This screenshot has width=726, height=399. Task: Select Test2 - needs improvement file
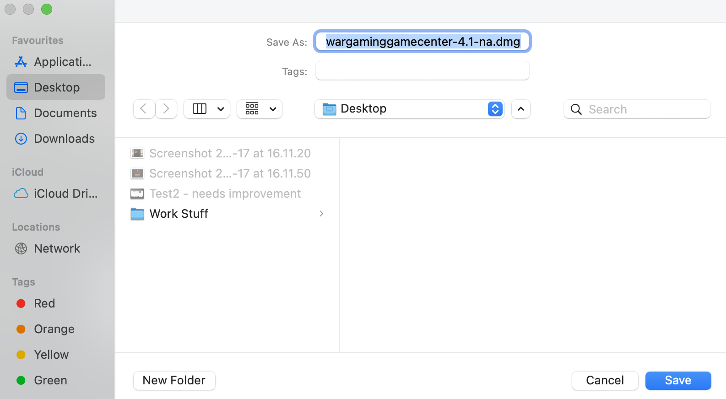(x=228, y=194)
